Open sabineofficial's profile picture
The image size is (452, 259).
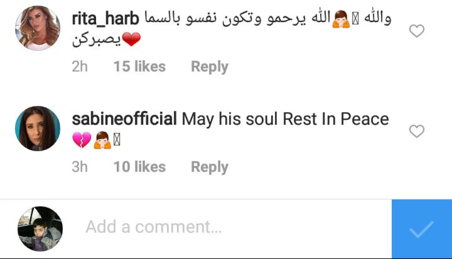point(38,128)
